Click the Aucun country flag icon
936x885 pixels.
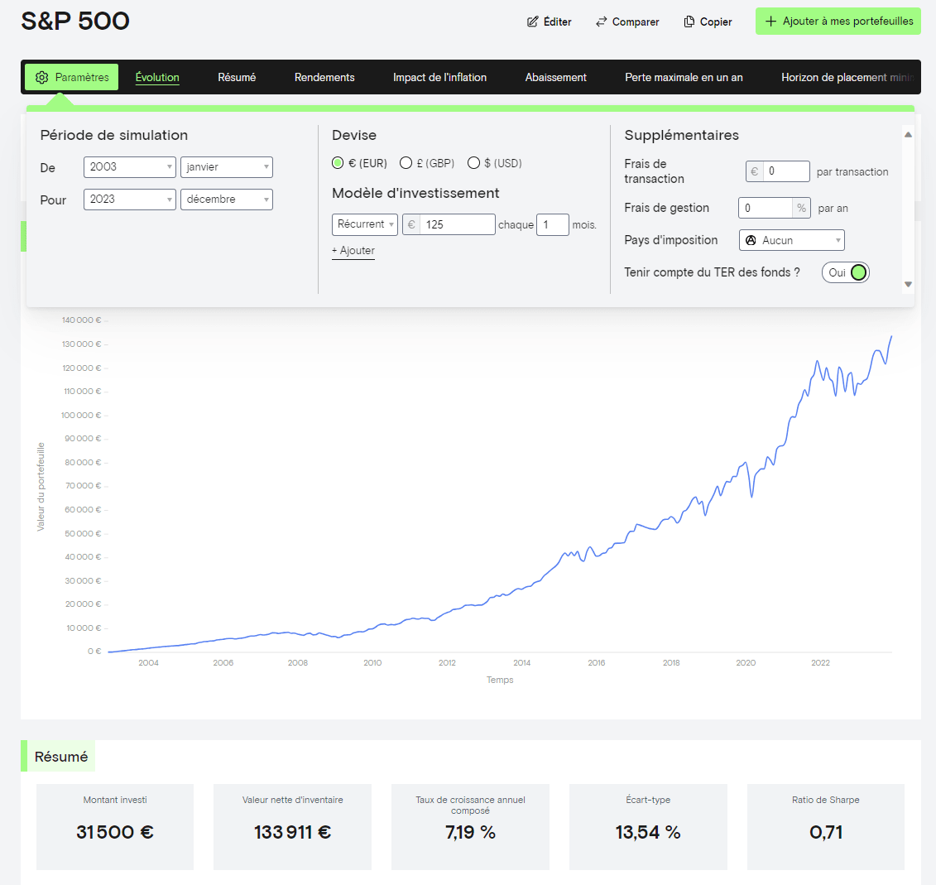pyautogui.click(x=751, y=240)
